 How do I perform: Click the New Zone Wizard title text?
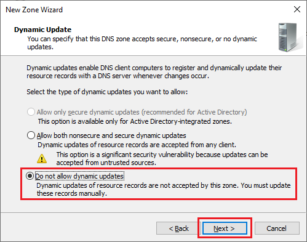click(34, 10)
